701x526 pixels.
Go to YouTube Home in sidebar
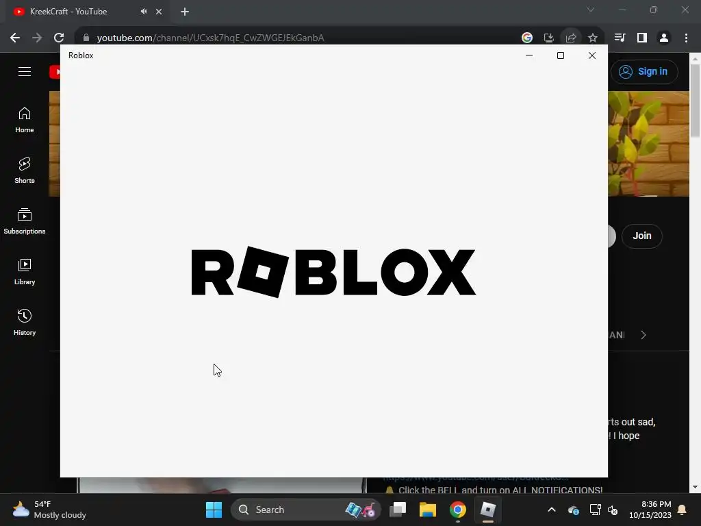pos(25,120)
